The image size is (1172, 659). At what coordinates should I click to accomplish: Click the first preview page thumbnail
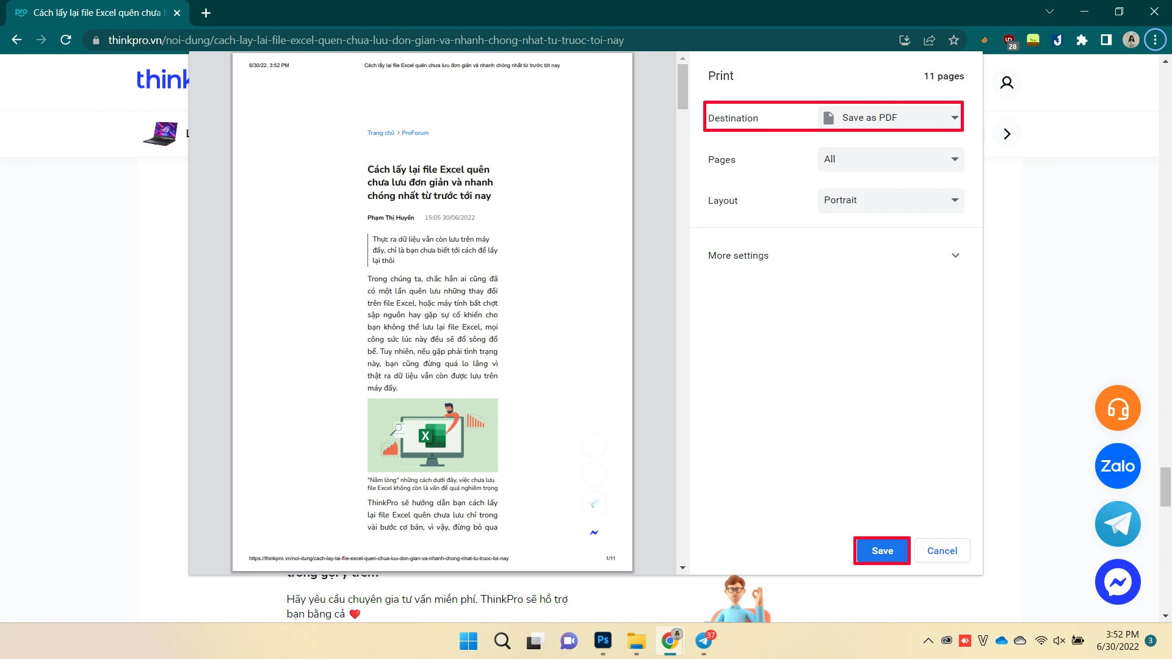(x=432, y=312)
